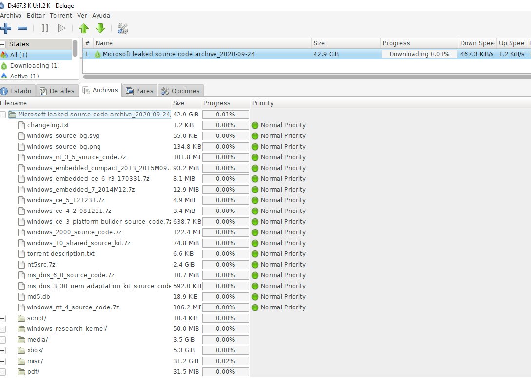The image size is (531, 384).
Task: Click the misc/ folder 0.02% progress bar
Action: (226, 361)
